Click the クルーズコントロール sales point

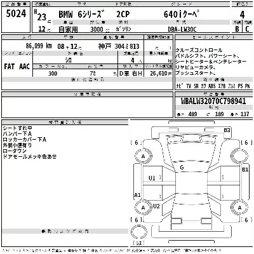pyautogui.click(x=199, y=50)
